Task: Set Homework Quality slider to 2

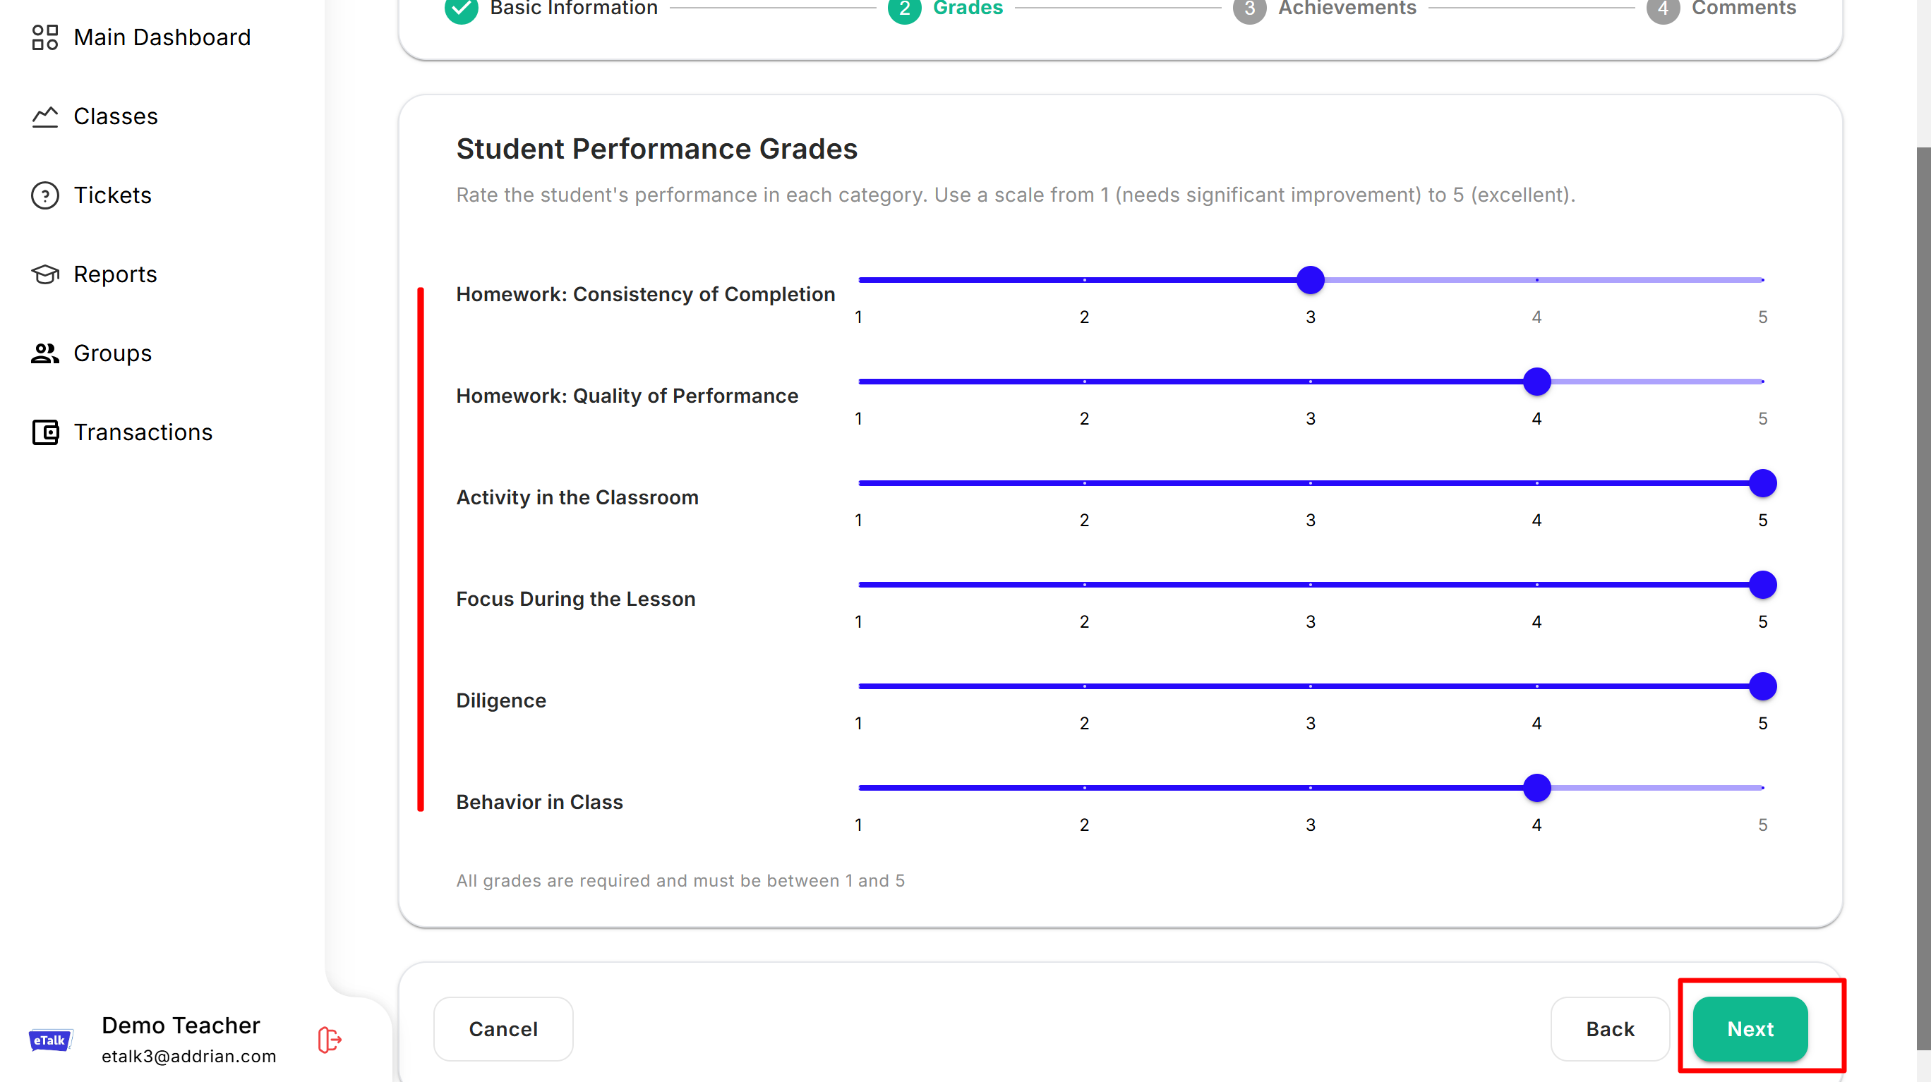Action: pos(1084,382)
